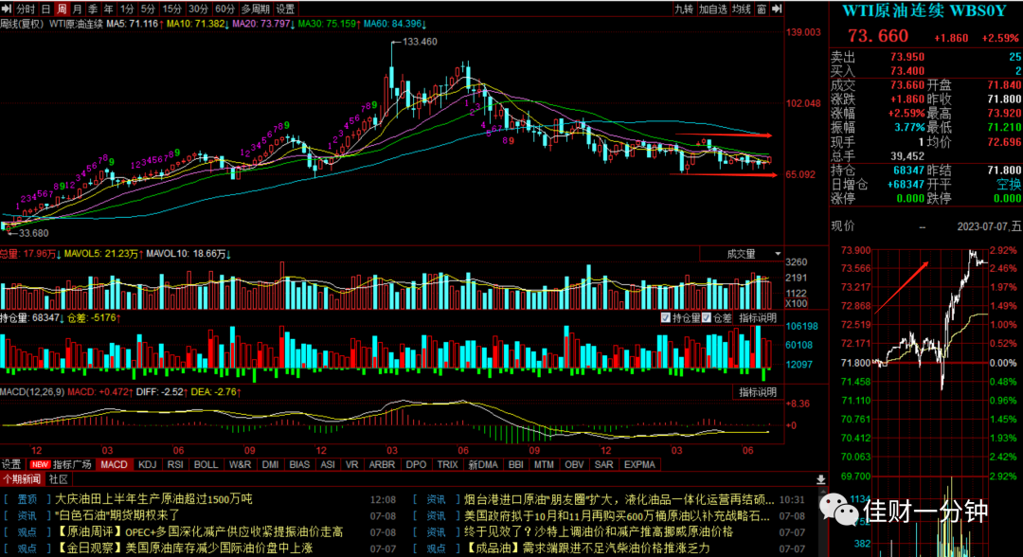Click the 窗 window layout button
Viewport: 1023px width, 557px height.
[x=762, y=9]
